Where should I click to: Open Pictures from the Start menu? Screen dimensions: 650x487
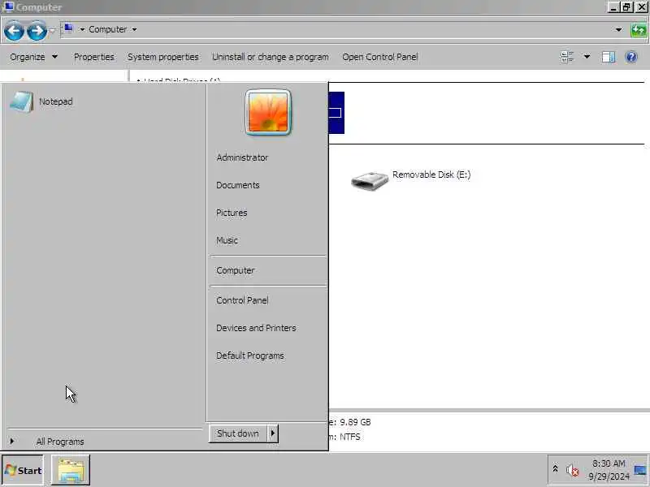pyautogui.click(x=232, y=213)
